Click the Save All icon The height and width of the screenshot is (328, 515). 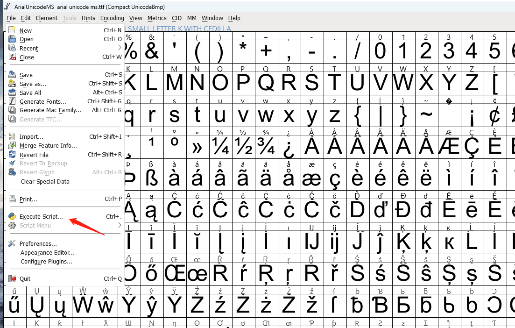12,93
